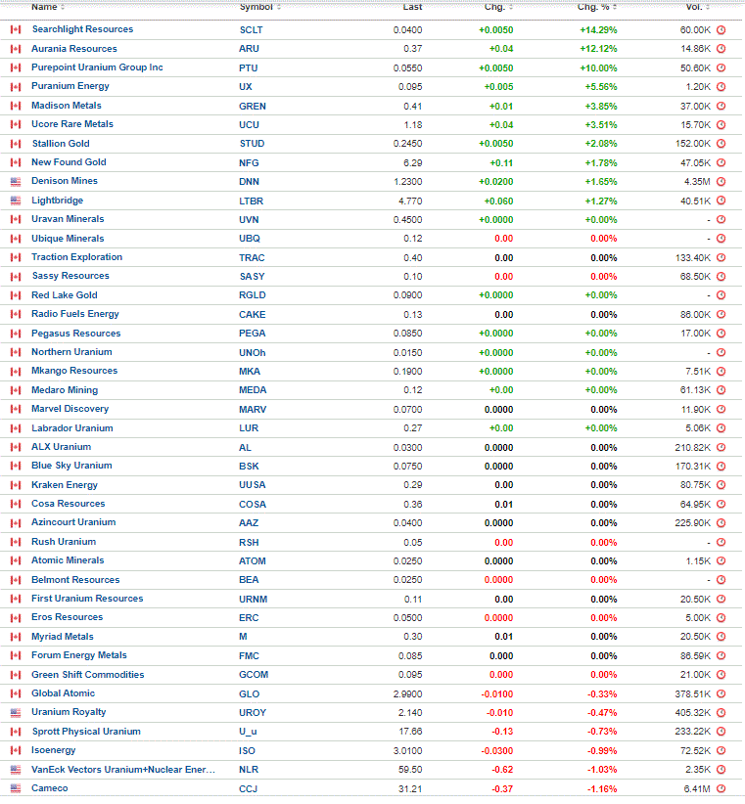Viewport: 745px width, 804px height.
Task: Open New Found Gold stock page
Action: click(x=69, y=162)
